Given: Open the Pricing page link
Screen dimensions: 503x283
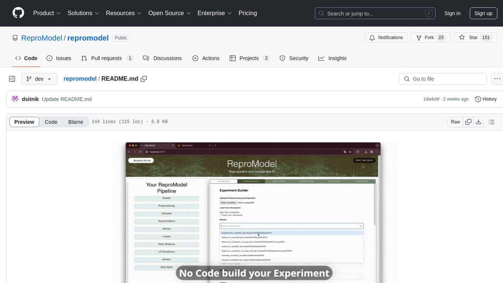Looking at the screenshot, I should (248, 13).
